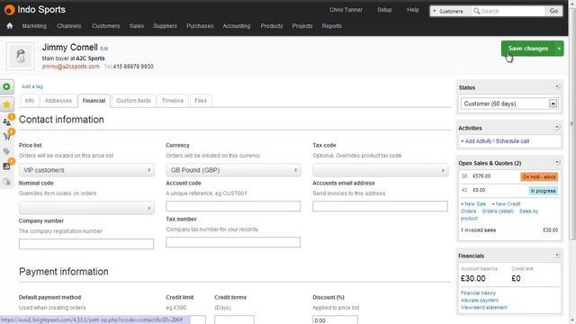This screenshot has width=576, height=324.
Task: Click the View/send statement link
Action: (484, 308)
